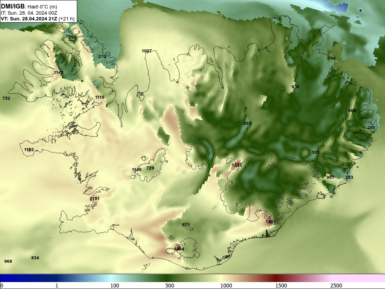This screenshot has width=385, height=289.
Task: Click the map value 1148
Action: [x=59, y=72]
